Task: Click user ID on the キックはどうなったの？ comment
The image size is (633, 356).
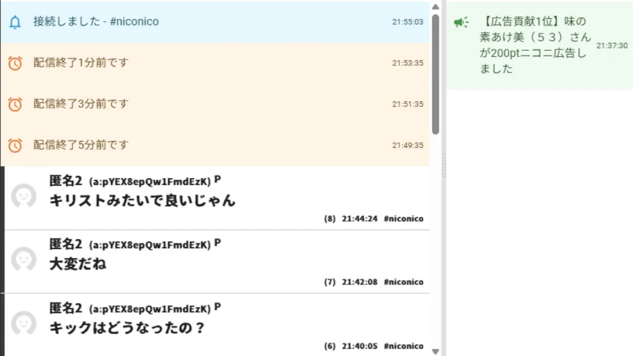Action: (150, 309)
